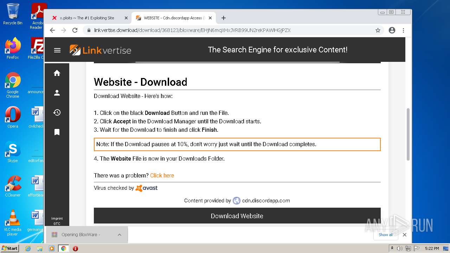The image size is (450, 253).
Task: Click the avast logo
Action: pos(147,188)
